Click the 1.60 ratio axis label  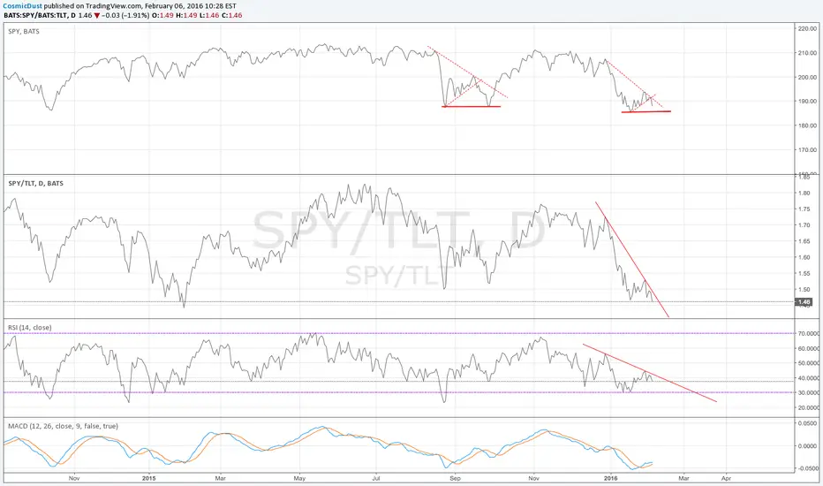[804, 257]
